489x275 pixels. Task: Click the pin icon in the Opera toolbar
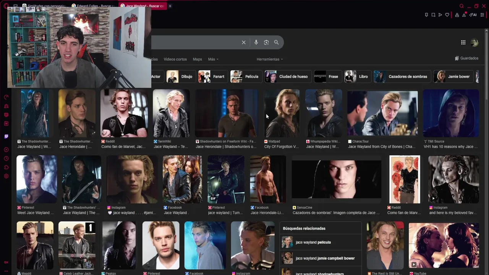pos(426,15)
